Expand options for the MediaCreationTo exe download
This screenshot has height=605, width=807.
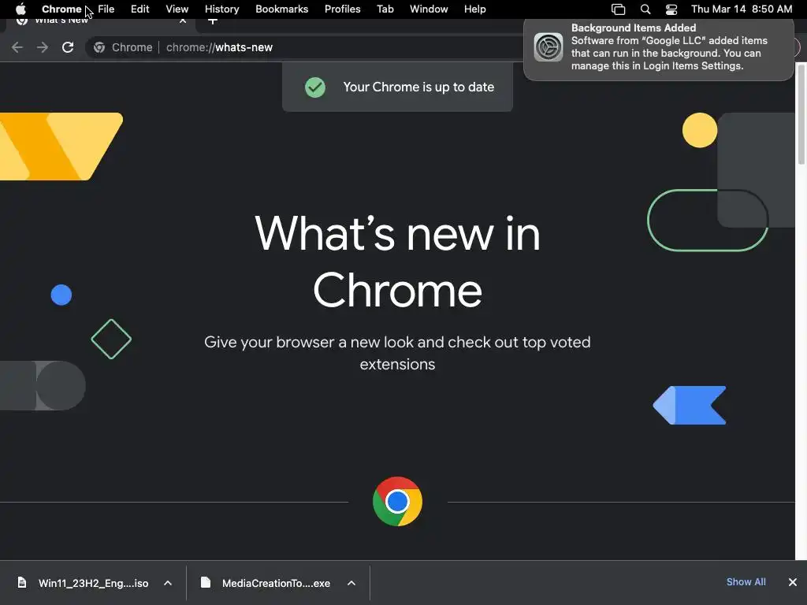pyautogui.click(x=351, y=583)
